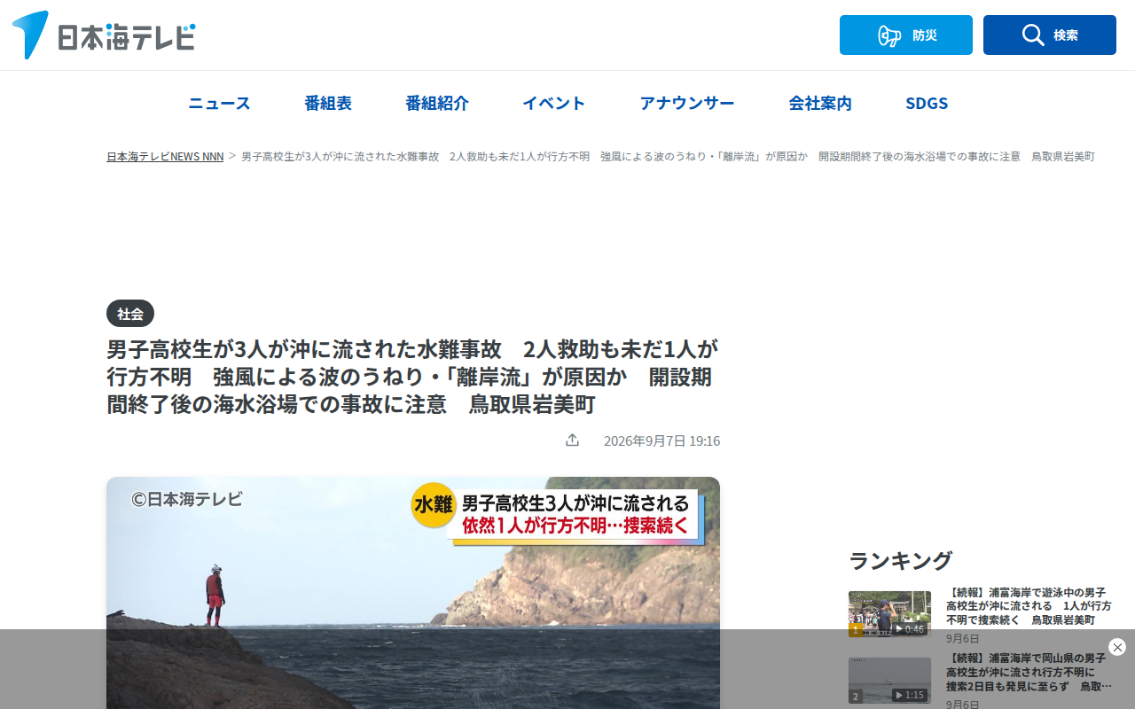Screen dimensions: 1135x709
Task: Open the 番組表 menu item
Action: point(328,103)
